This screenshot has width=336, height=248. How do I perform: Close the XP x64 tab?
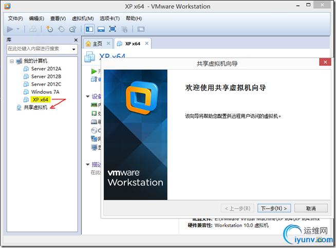pos(147,44)
